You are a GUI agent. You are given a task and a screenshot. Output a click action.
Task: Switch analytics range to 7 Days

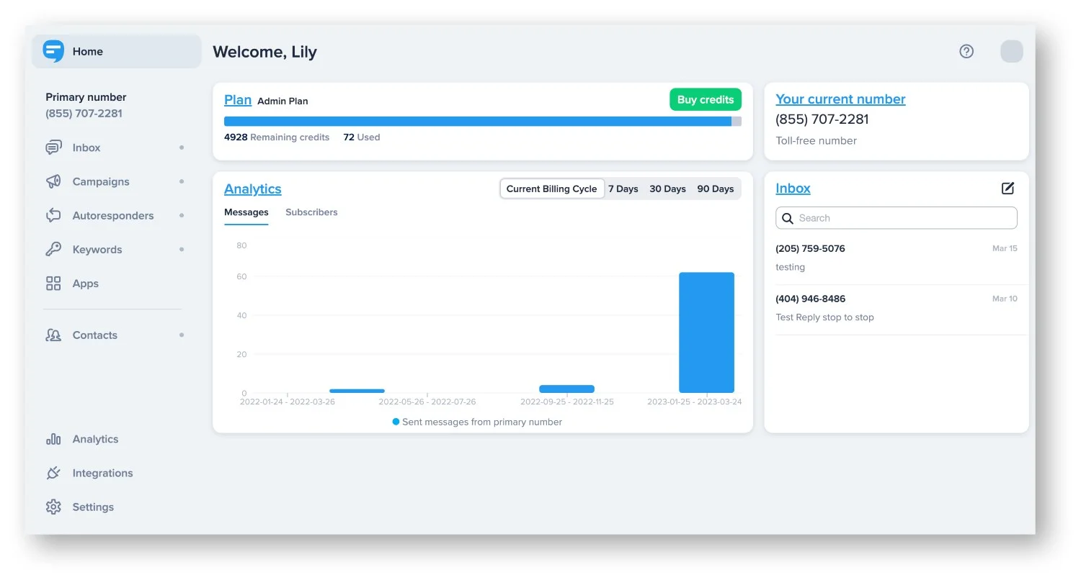pos(623,189)
